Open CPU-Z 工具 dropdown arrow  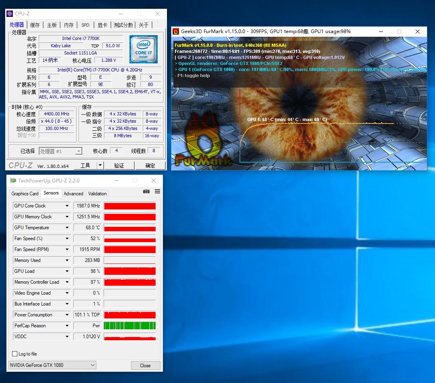coord(100,165)
